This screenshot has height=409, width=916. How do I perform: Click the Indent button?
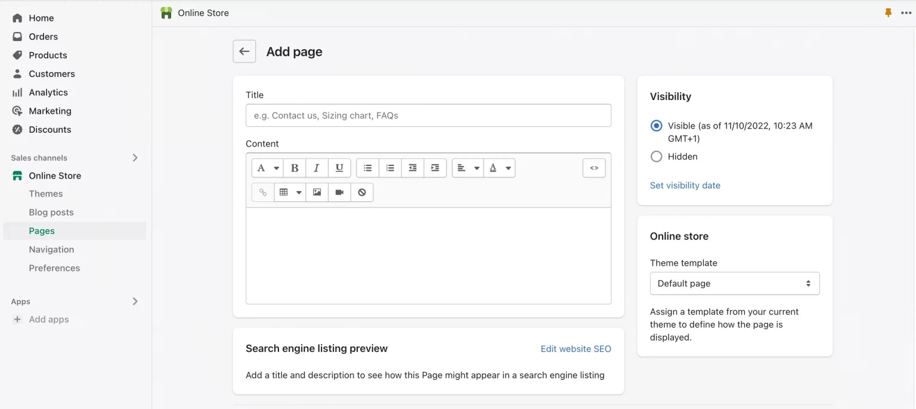tap(435, 168)
